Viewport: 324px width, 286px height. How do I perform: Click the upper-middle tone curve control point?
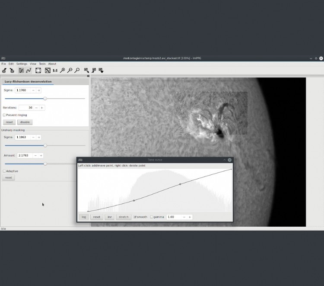click(180, 184)
